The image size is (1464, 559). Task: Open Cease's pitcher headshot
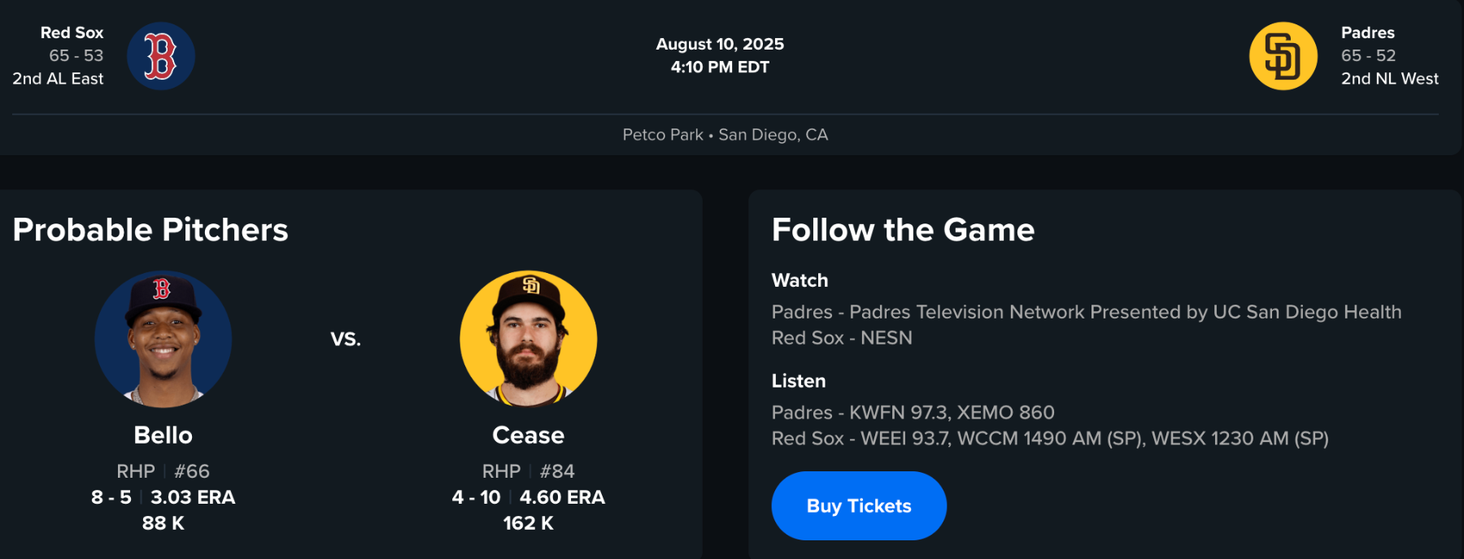pyautogui.click(x=529, y=339)
